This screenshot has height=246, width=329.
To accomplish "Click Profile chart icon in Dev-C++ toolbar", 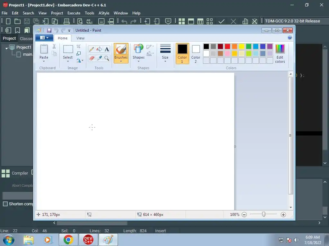I will point(245,21).
